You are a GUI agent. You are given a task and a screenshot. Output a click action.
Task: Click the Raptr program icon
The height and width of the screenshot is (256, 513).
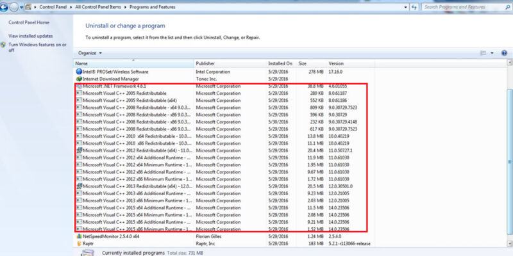79,243
